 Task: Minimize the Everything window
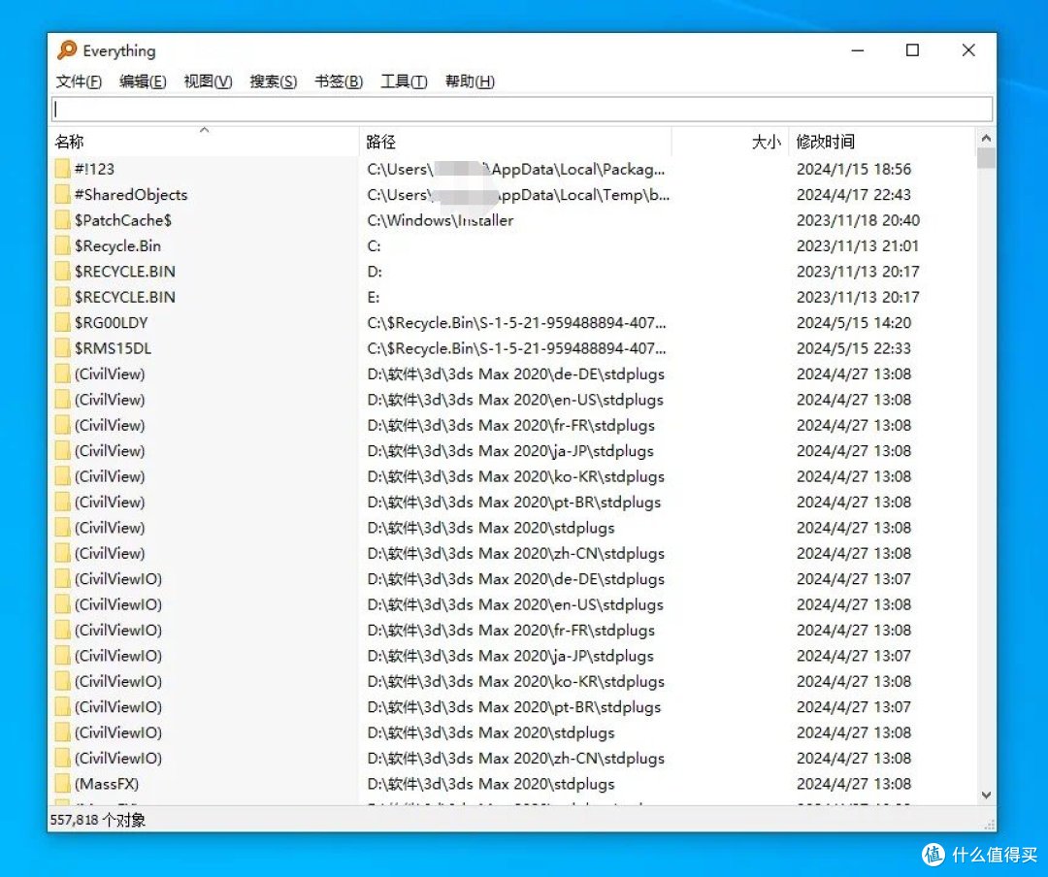[858, 50]
